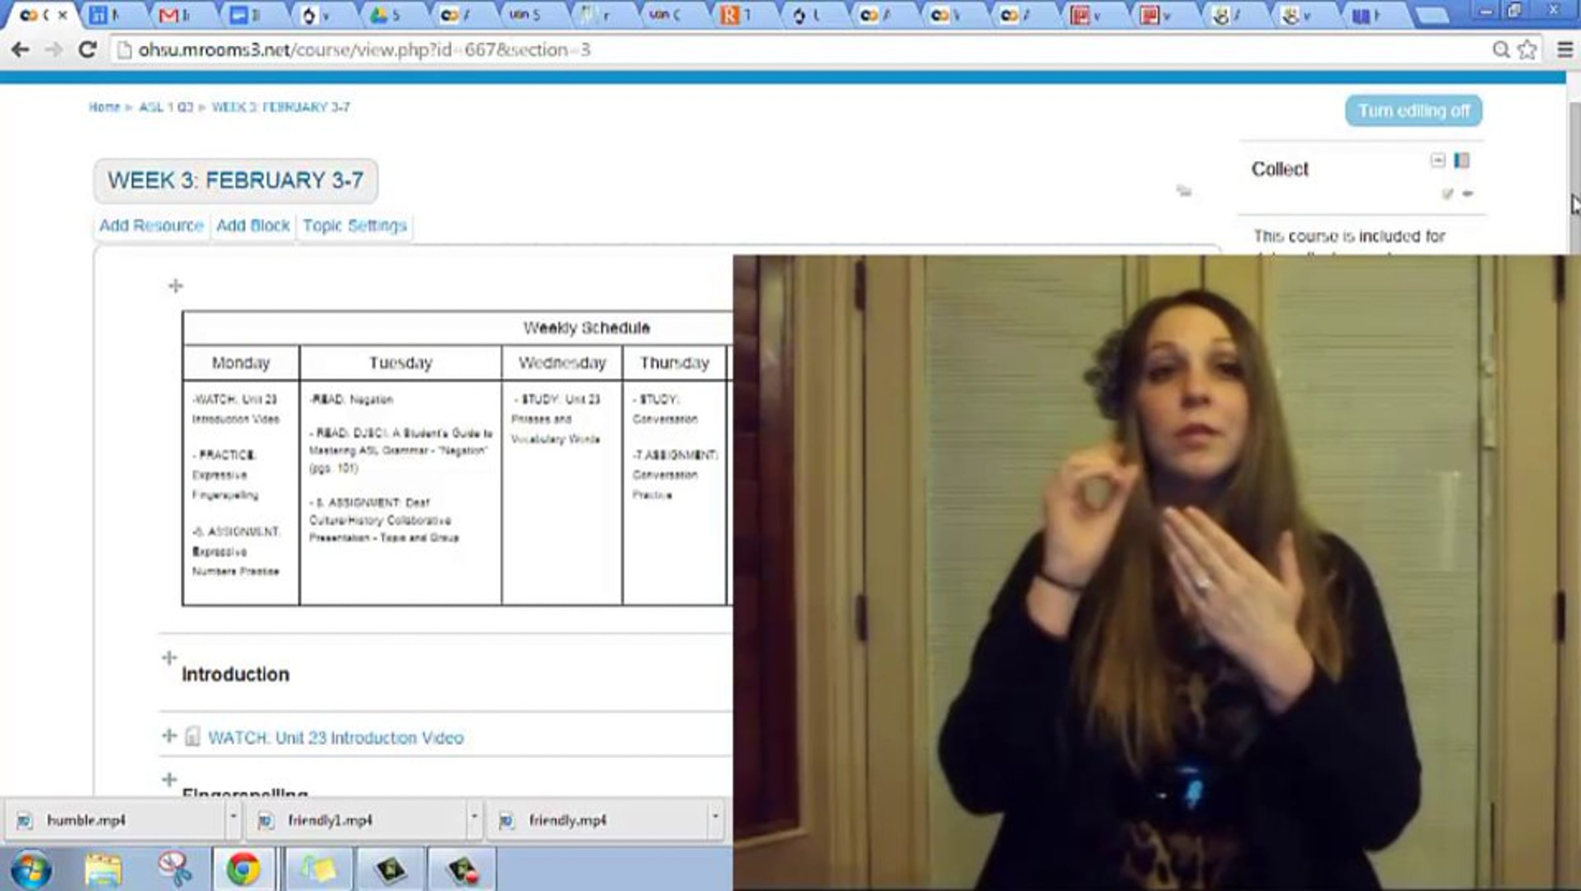Open the Add Resource tab
The height and width of the screenshot is (891, 1581).
point(152,226)
